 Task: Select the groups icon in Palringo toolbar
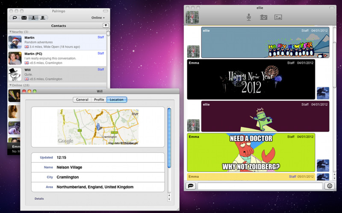[43, 18]
